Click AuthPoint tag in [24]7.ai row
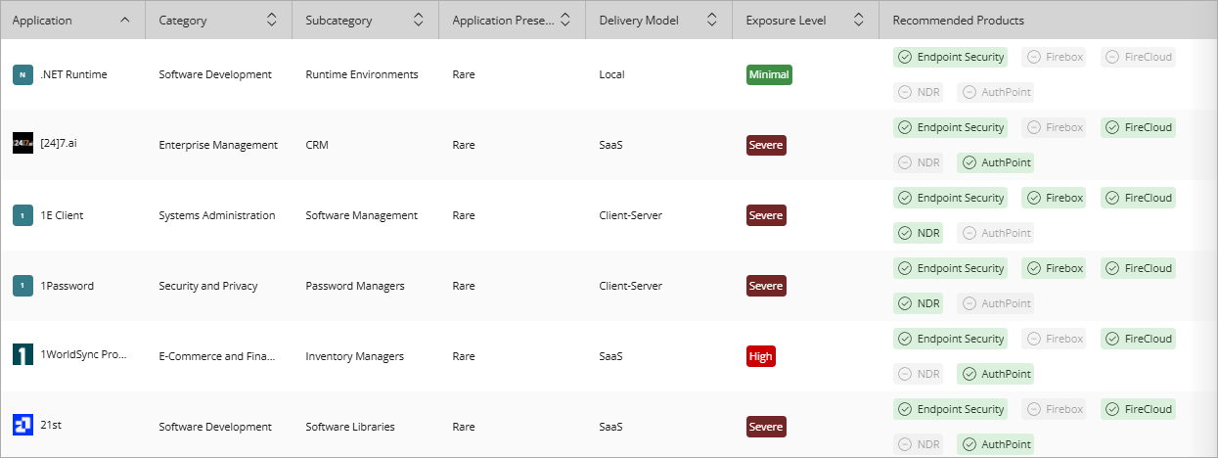Image resolution: width=1218 pixels, height=458 pixels. [996, 162]
